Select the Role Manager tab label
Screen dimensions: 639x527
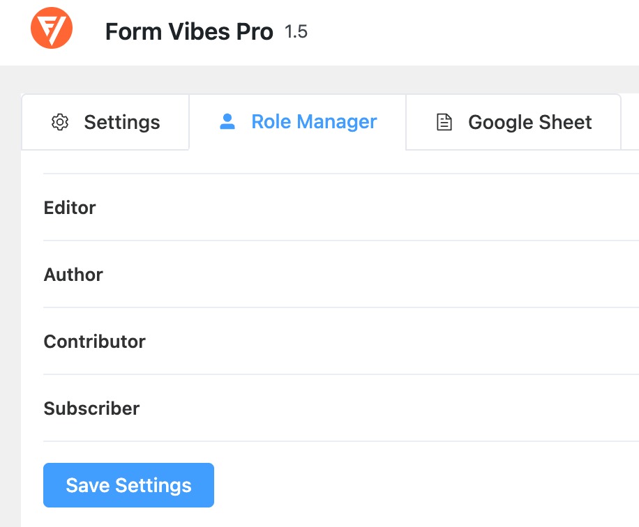click(315, 121)
